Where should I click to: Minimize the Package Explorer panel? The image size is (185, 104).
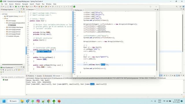[x=21, y=9]
